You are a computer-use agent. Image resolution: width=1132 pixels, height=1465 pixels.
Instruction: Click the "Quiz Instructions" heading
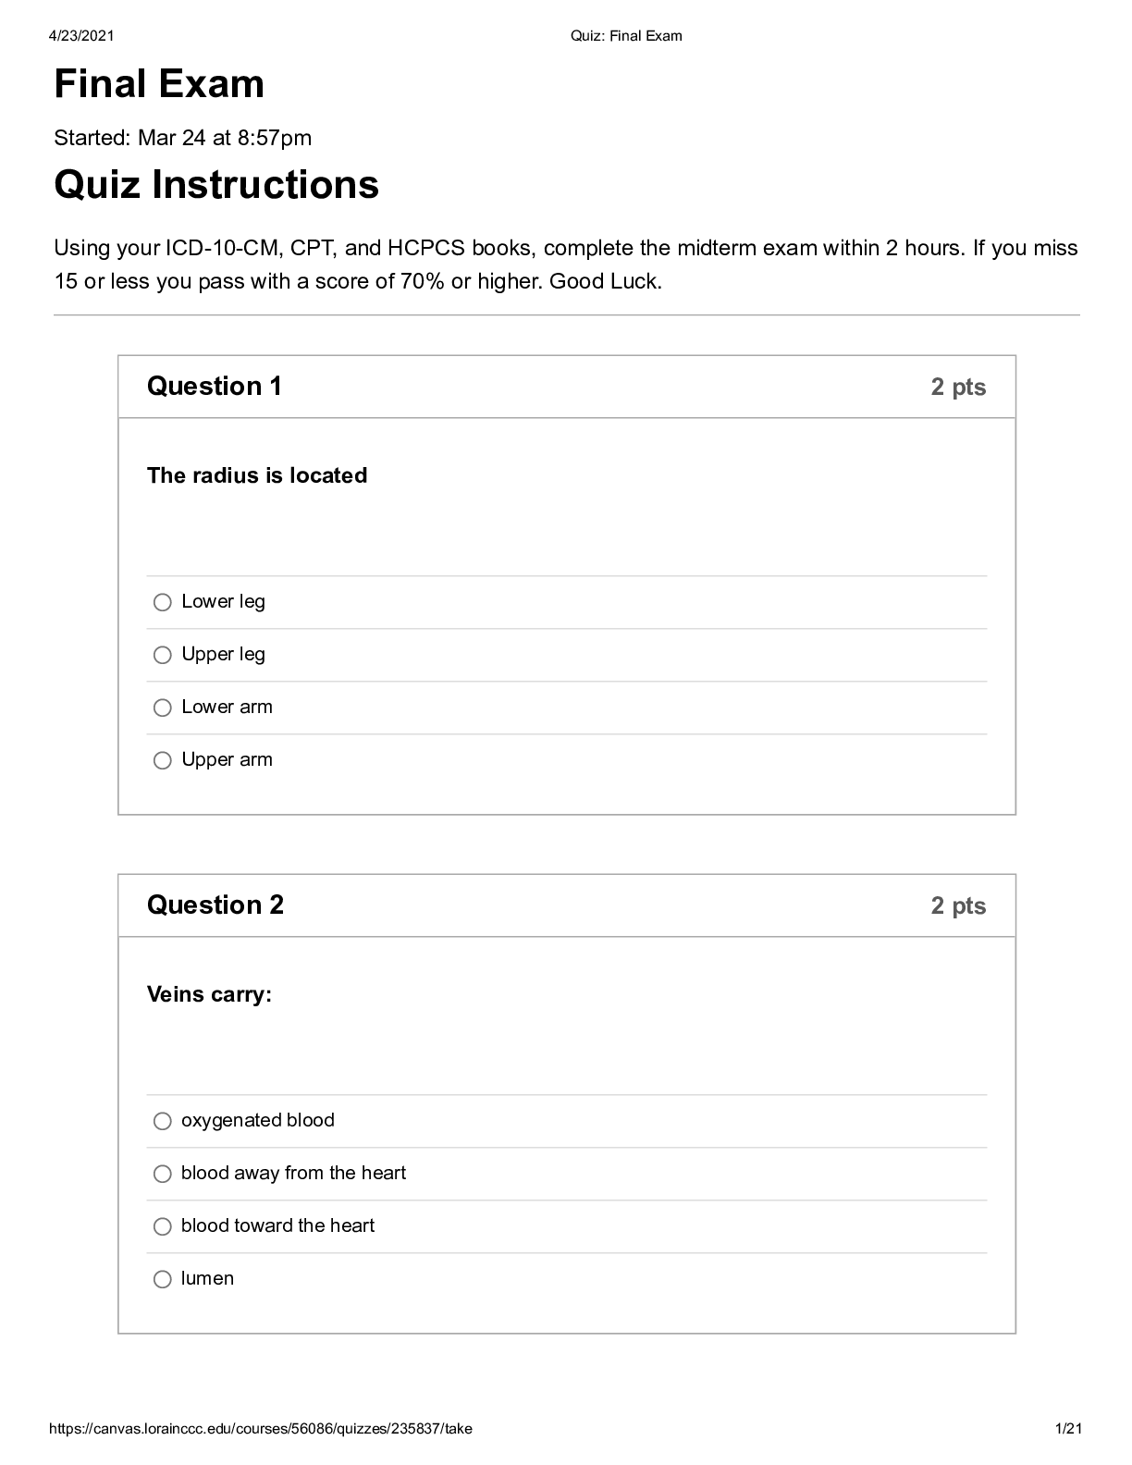pyautogui.click(x=216, y=186)
